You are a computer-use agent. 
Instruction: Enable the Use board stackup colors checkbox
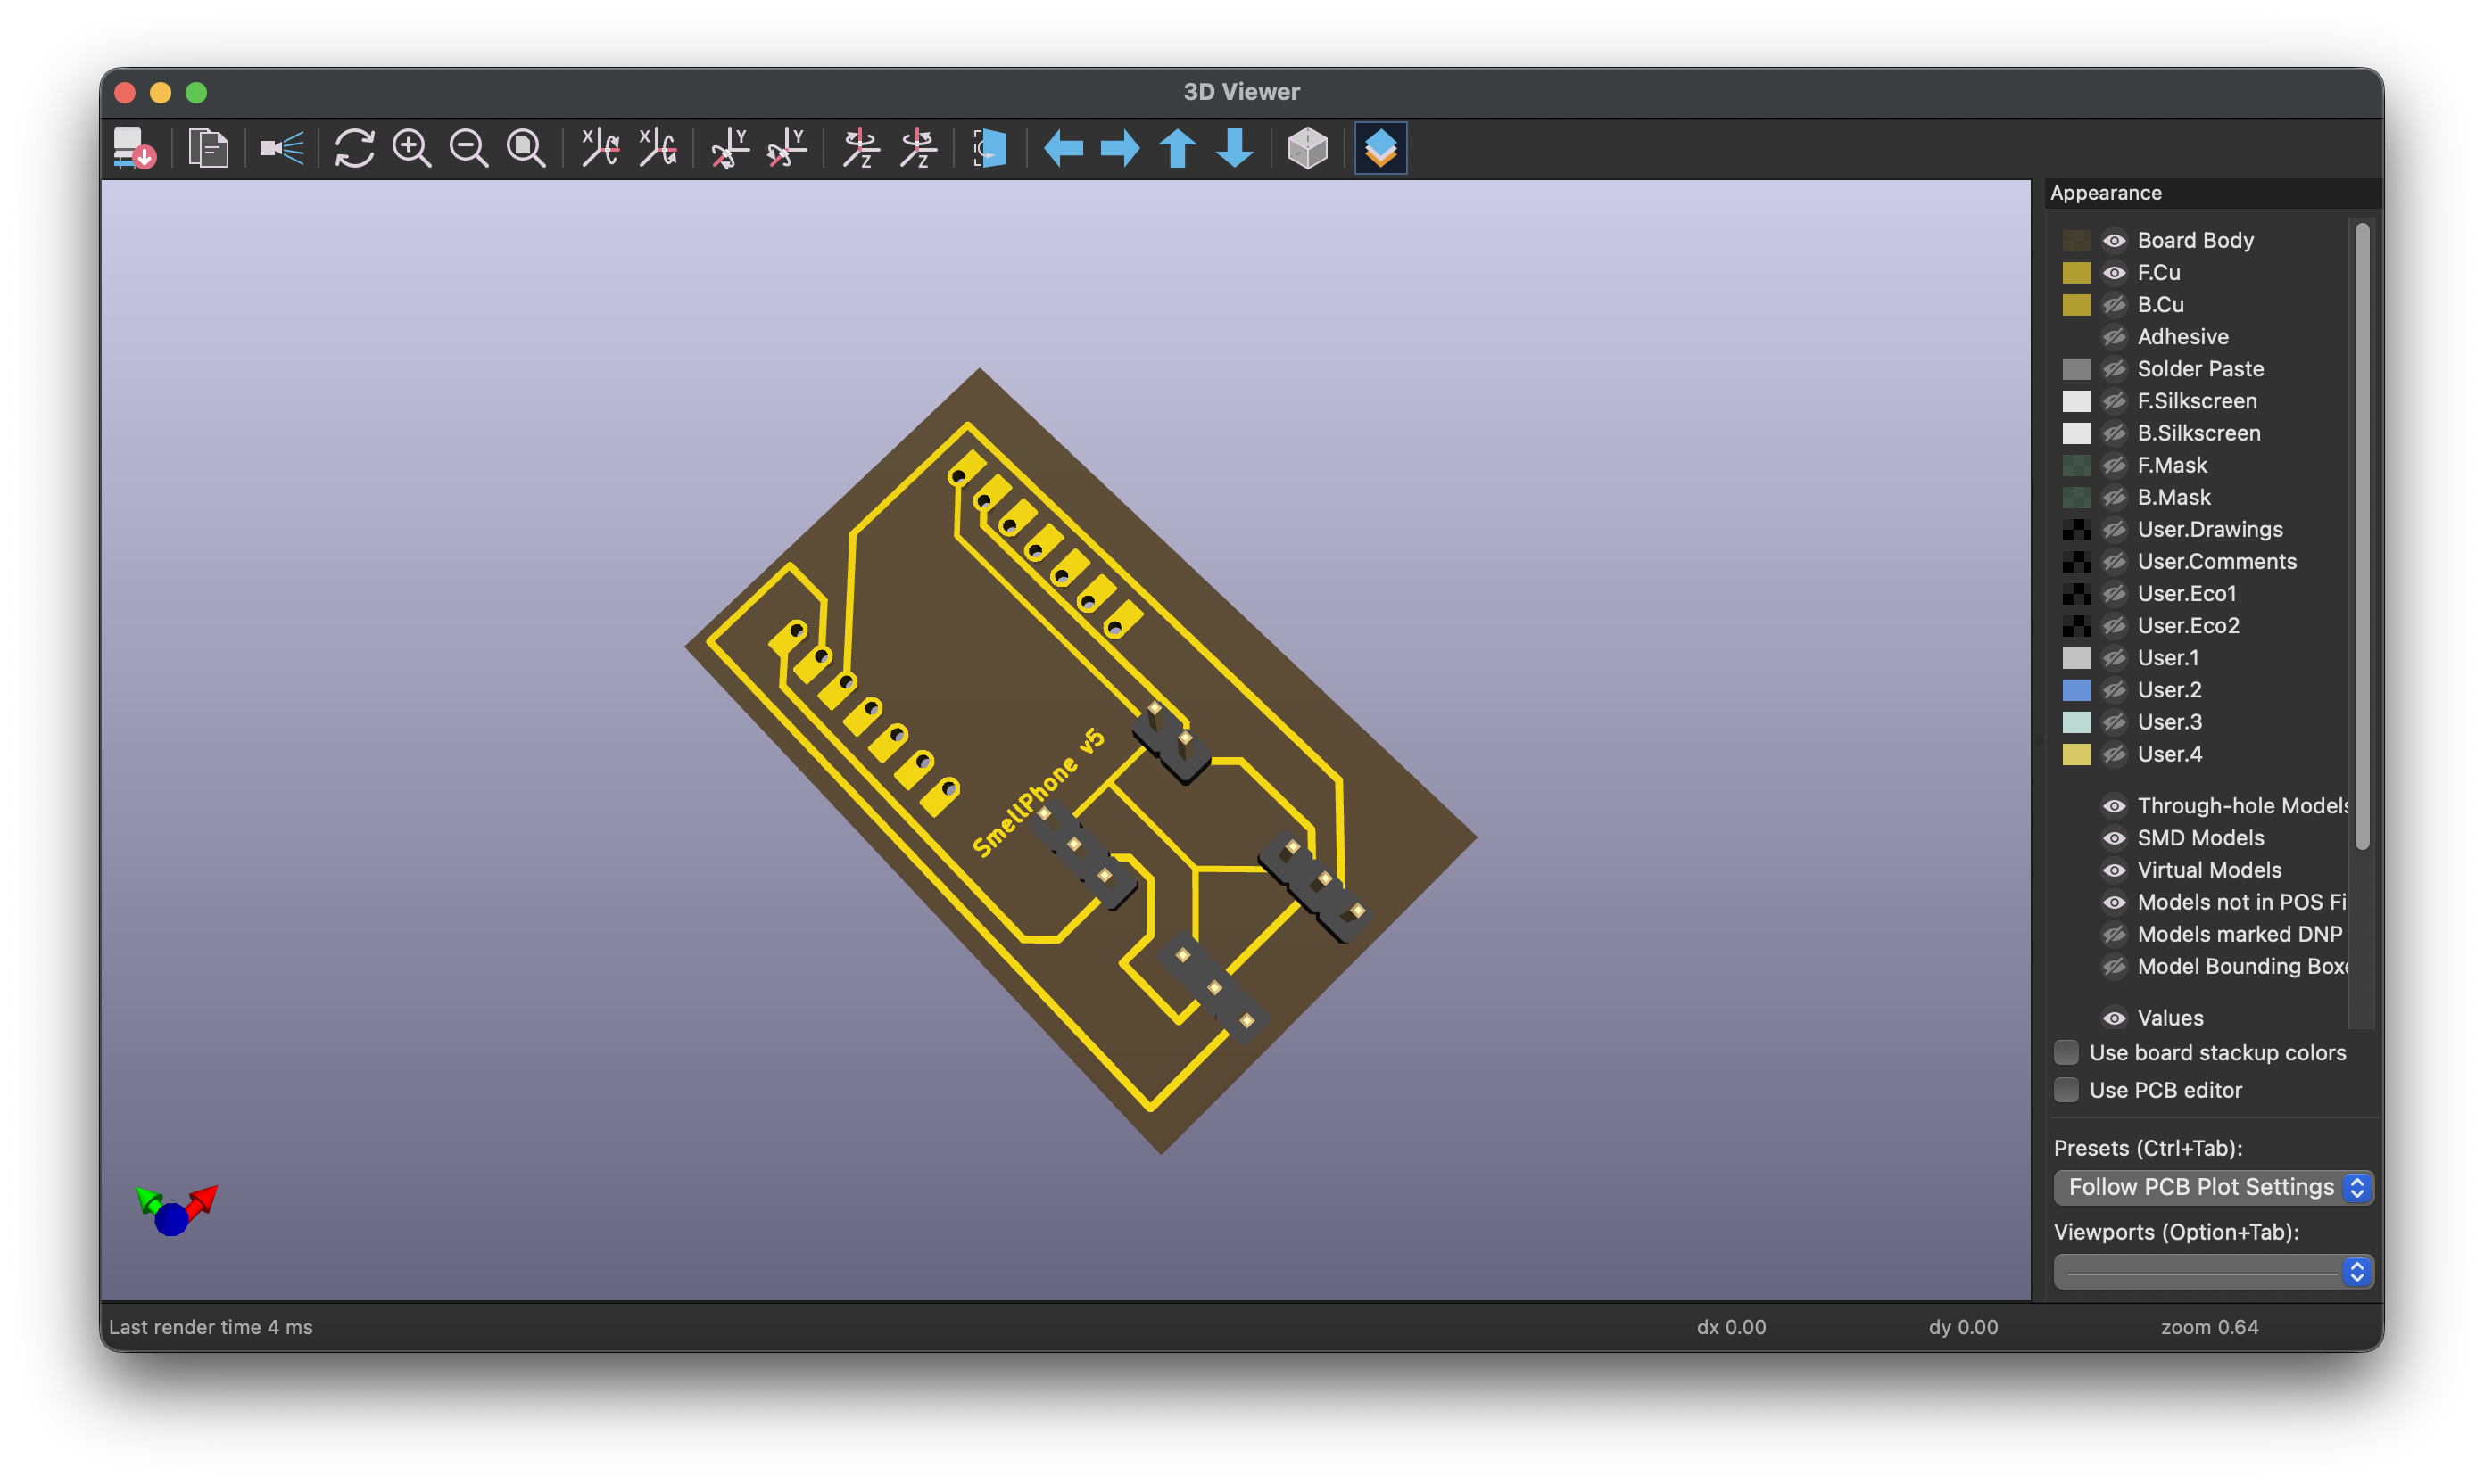pyautogui.click(x=2066, y=1052)
